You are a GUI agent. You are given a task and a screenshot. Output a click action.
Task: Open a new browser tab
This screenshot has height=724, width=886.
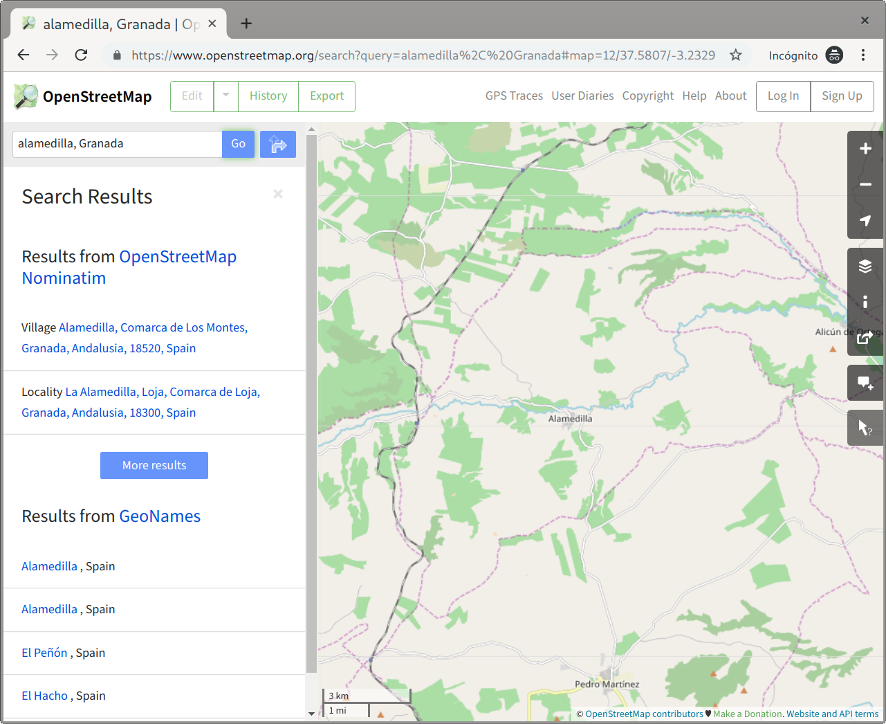246,24
